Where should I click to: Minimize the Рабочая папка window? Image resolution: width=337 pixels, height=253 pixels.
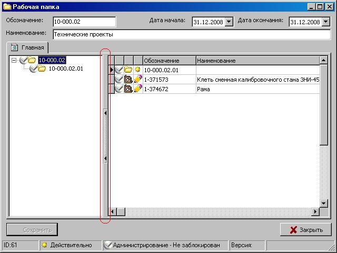(x=311, y=7)
